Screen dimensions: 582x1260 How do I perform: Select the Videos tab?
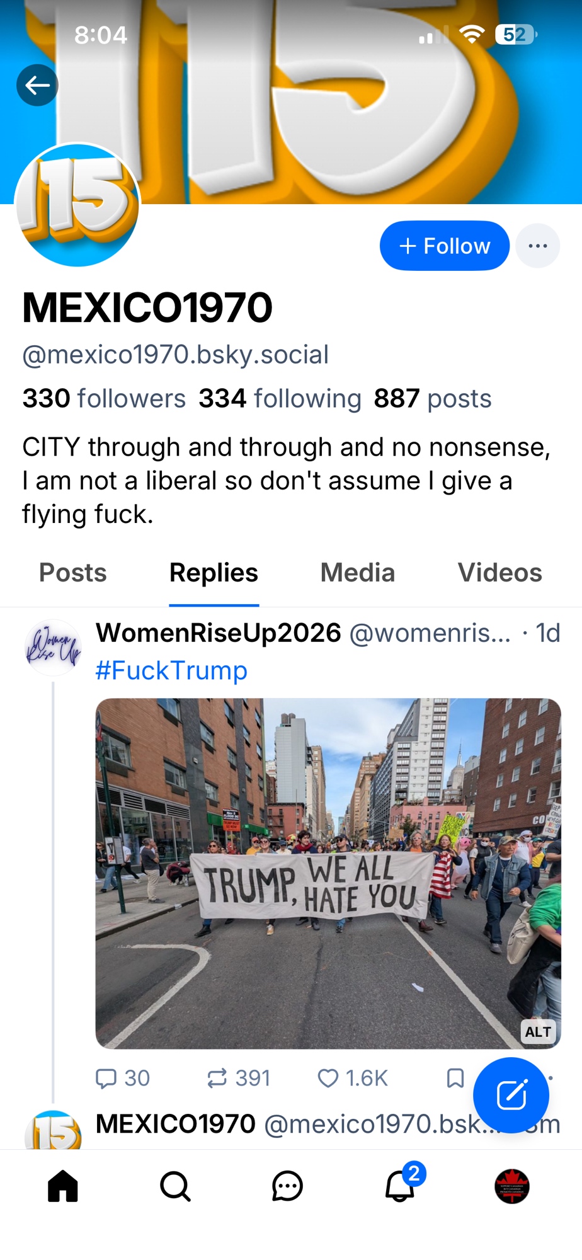coord(499,573)
